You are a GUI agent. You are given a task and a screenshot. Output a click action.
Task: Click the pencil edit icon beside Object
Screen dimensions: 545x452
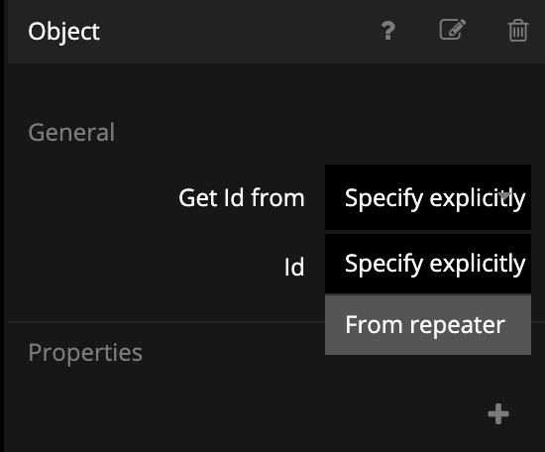click(453, 30)
